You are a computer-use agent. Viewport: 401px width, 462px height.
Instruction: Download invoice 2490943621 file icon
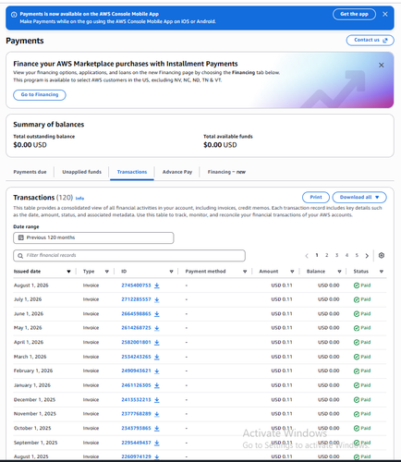tap(157, 371)
